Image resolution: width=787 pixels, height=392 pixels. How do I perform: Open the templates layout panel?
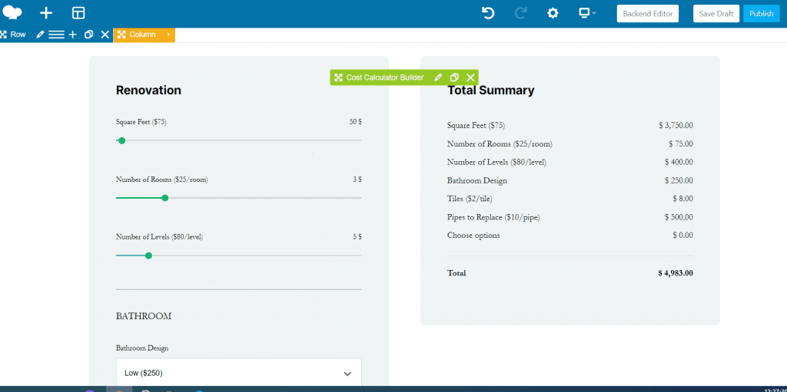[78, 14]
